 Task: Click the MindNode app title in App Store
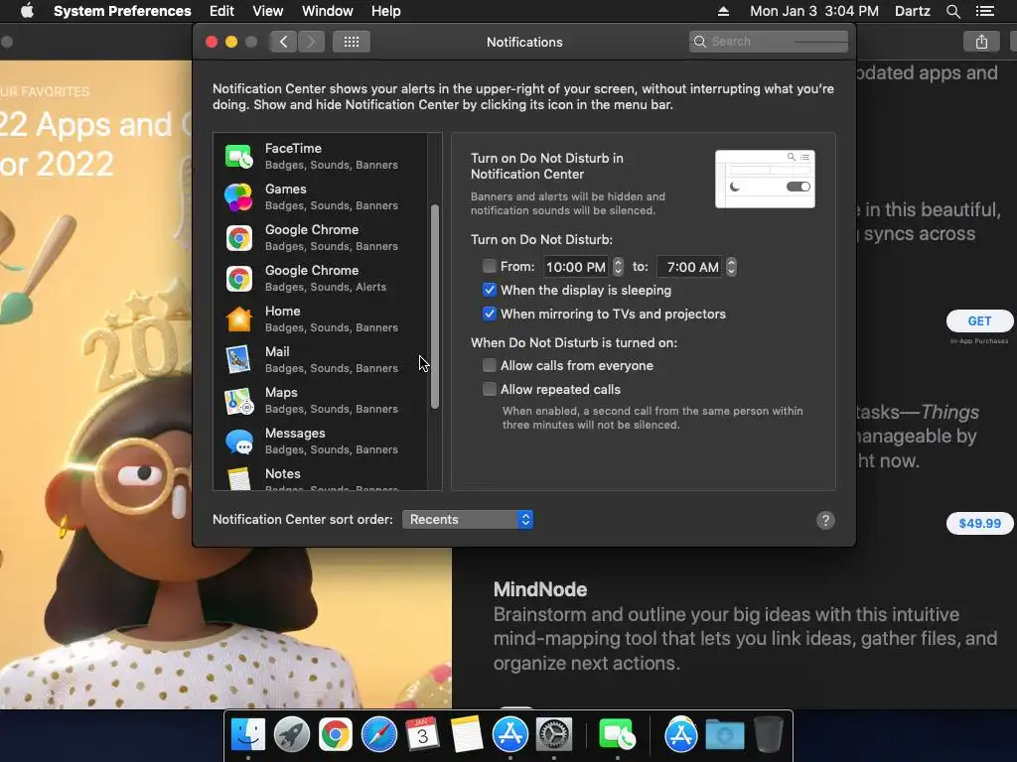pos(539,589)
